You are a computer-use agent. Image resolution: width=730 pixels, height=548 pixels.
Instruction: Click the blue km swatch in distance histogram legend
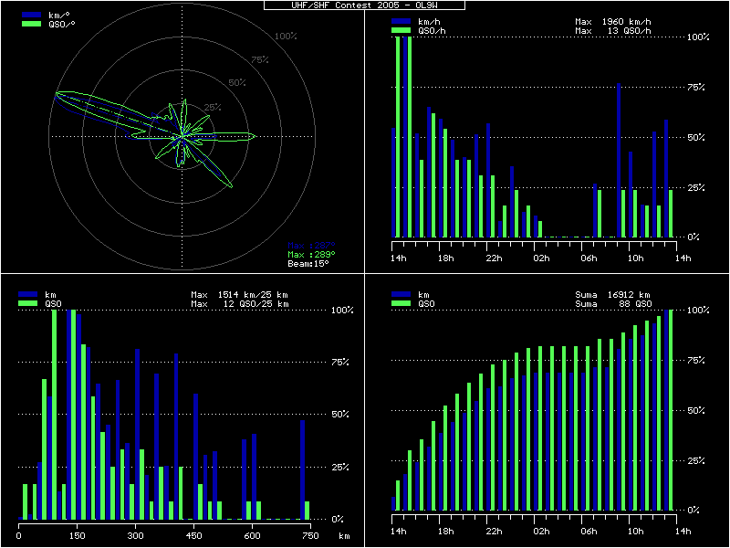[27, 294]
